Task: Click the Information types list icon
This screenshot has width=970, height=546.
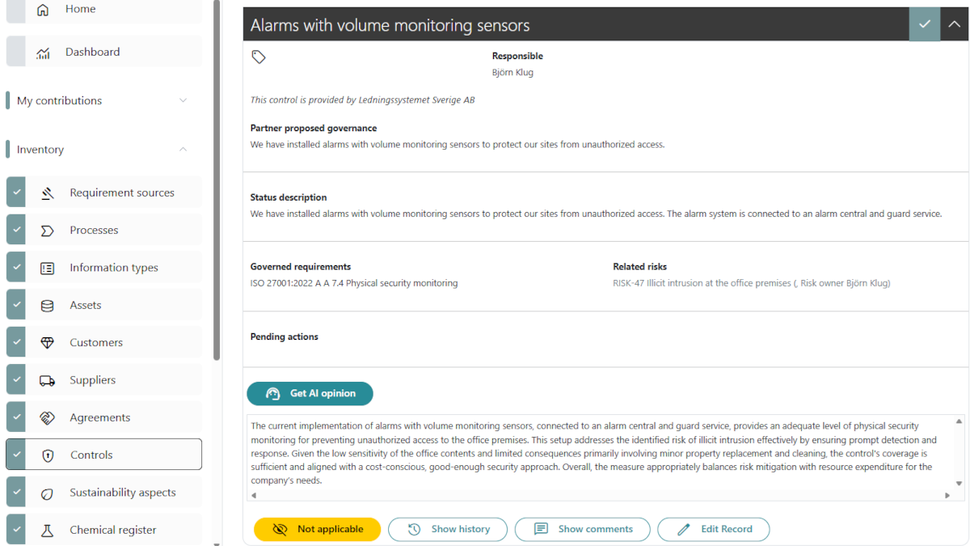Action: point(48,268)
